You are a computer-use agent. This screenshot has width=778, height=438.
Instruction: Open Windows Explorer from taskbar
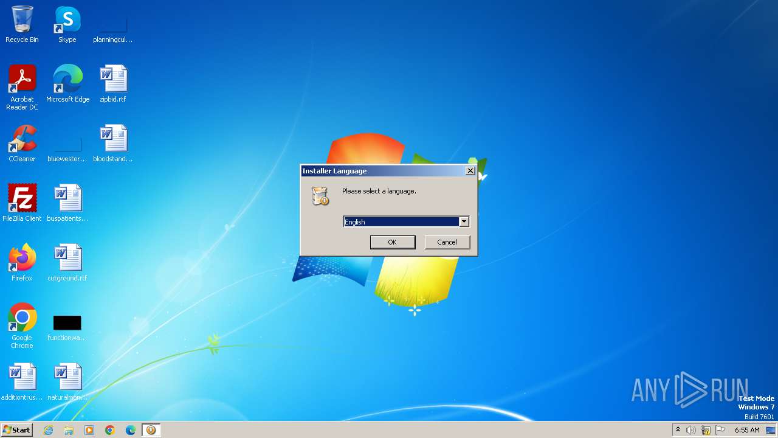click(69, 430)
